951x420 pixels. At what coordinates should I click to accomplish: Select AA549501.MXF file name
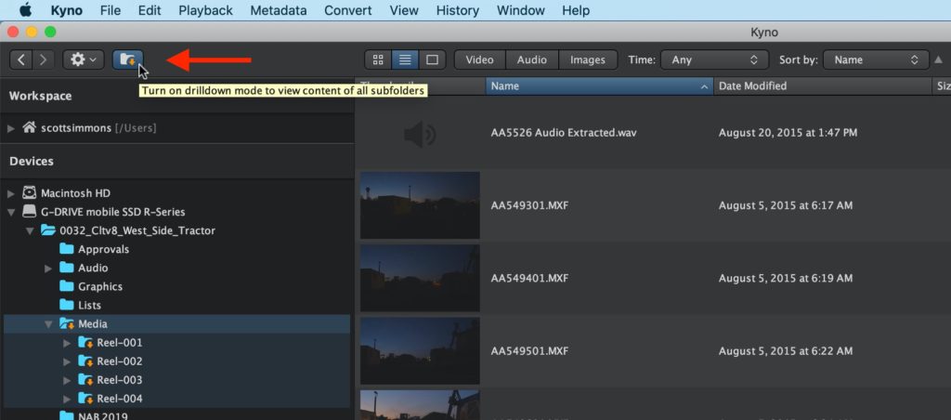(x=529, y=351)
